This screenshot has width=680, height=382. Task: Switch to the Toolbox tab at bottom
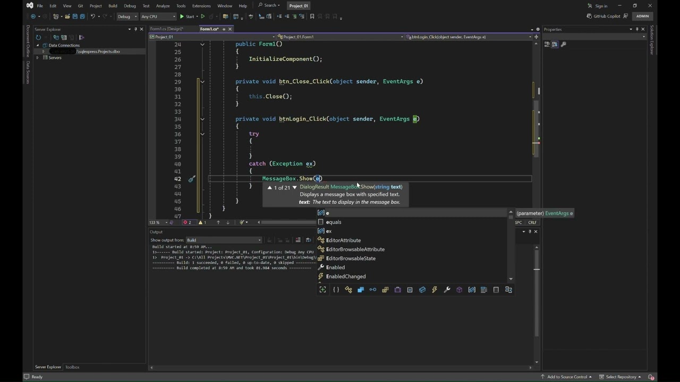coord(72,367)
